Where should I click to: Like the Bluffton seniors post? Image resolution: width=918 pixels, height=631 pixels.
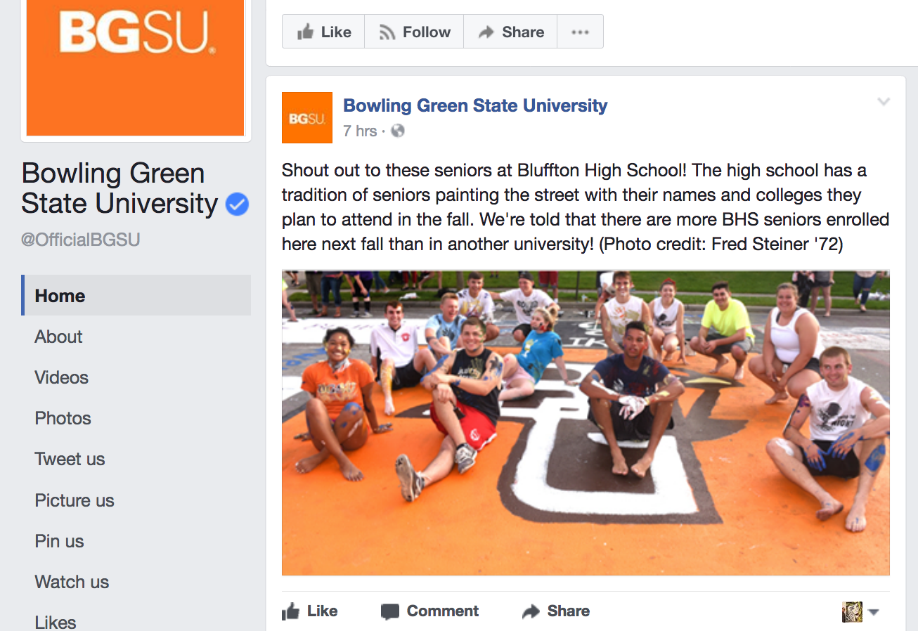[310, 611]
